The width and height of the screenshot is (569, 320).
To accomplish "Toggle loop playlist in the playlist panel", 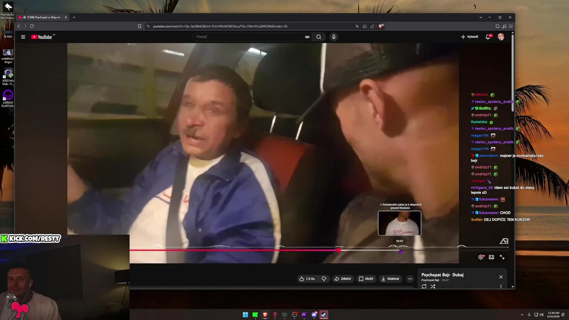I will pyautogui.click(x=424, y=286).
